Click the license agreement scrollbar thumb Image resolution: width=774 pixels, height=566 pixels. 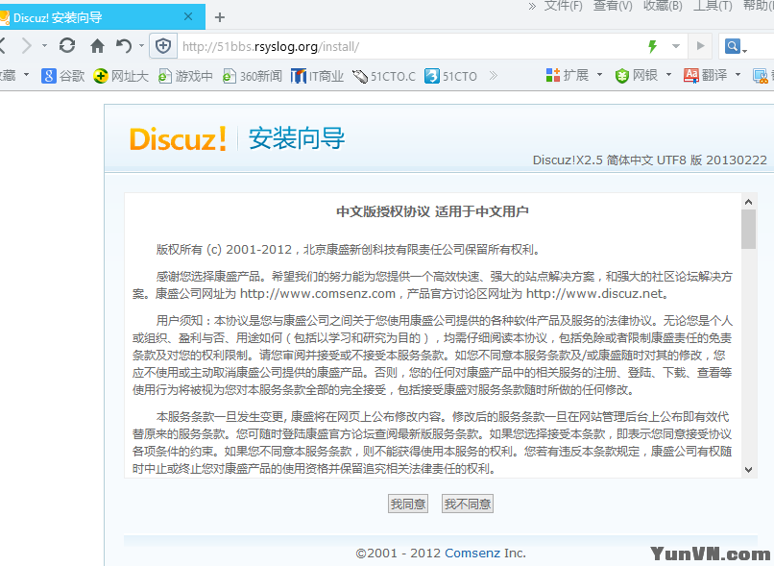pyautogui.click(x=748, y=229)
